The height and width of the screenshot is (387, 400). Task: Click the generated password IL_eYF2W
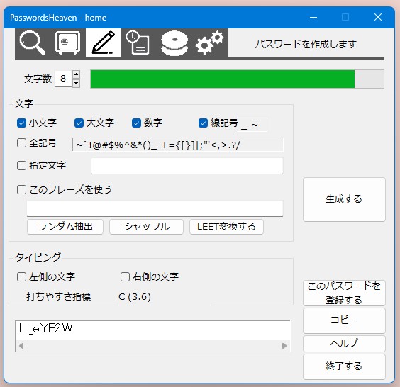click(x=45, y=328)
